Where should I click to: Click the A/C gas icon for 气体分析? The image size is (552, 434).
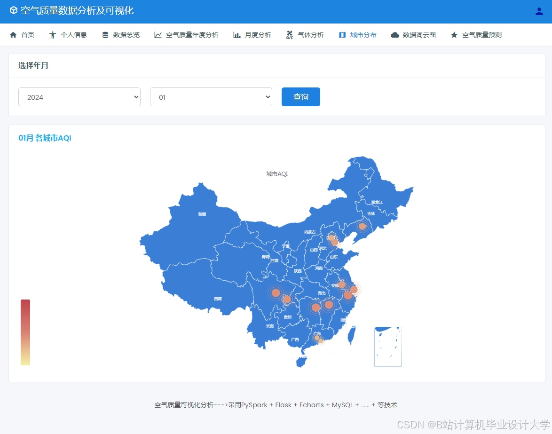pos(291,34)
